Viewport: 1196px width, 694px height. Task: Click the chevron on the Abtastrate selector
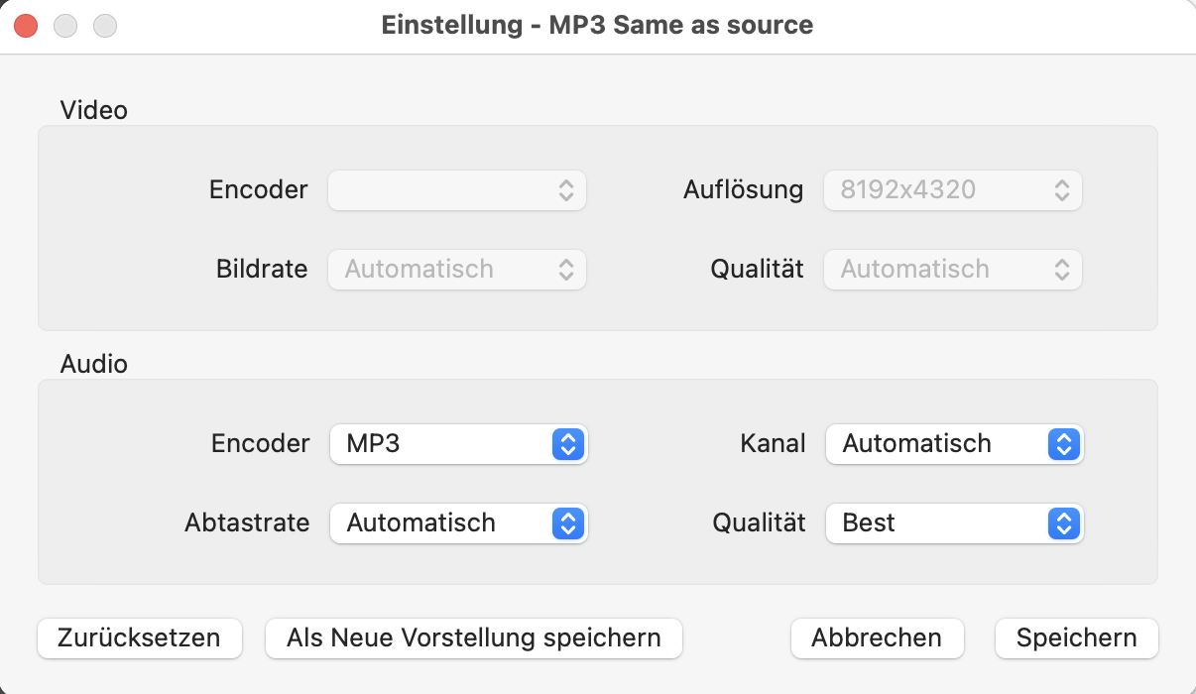coord(568,523)
